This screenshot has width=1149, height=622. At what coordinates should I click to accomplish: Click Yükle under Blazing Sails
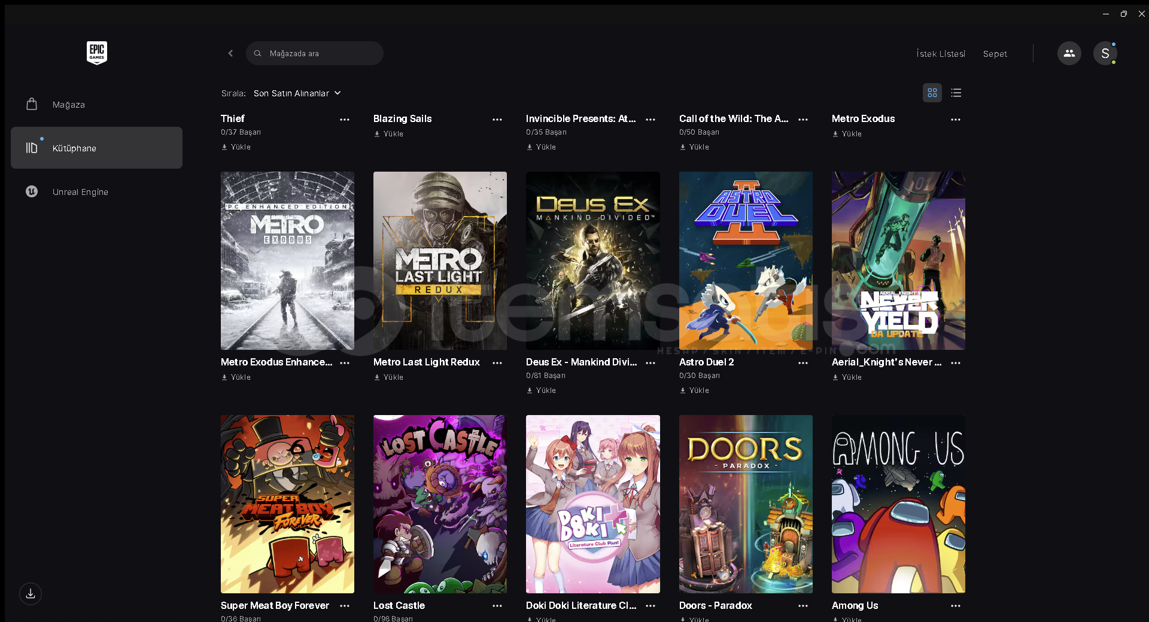point(389,134)
